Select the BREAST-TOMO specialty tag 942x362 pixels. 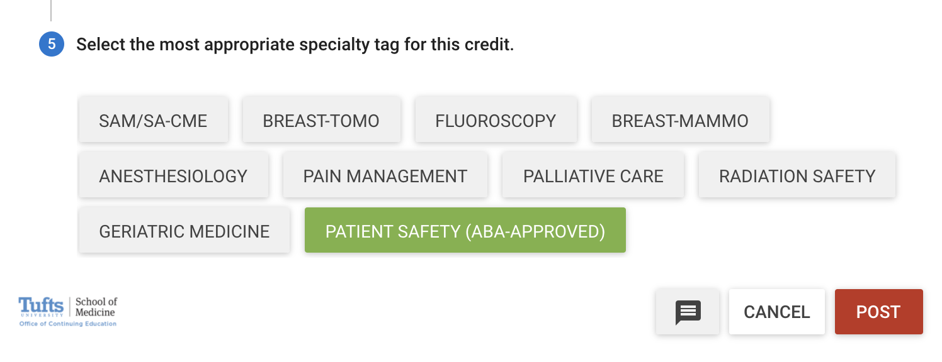(321, 120)
